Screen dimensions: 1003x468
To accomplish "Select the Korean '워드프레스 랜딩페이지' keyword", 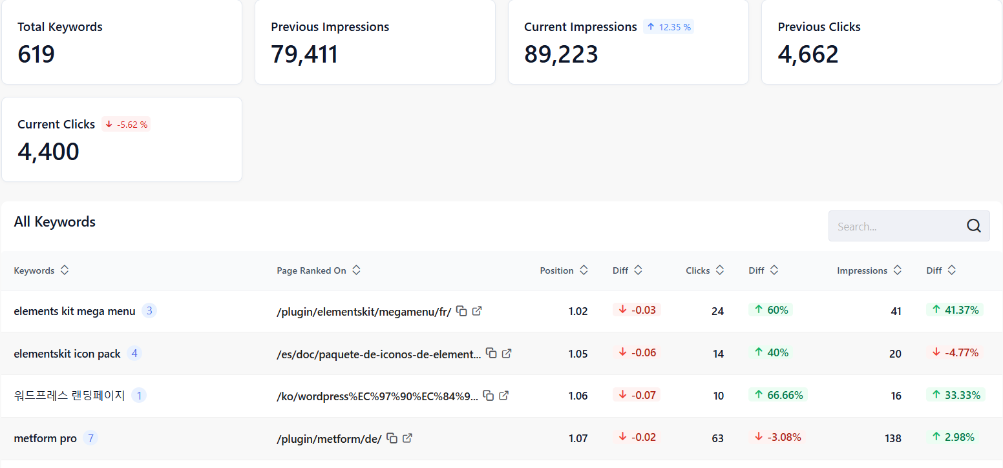I will pos(69,395).
